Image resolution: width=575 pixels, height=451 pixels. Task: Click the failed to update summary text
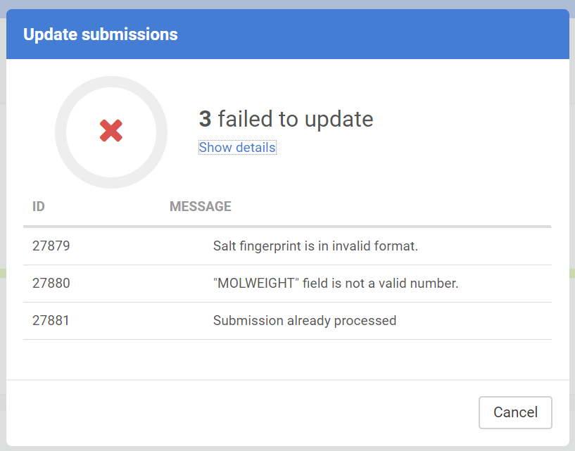(x=295, y=119)
